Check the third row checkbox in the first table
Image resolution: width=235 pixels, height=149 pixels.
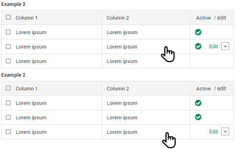point(8,61)
